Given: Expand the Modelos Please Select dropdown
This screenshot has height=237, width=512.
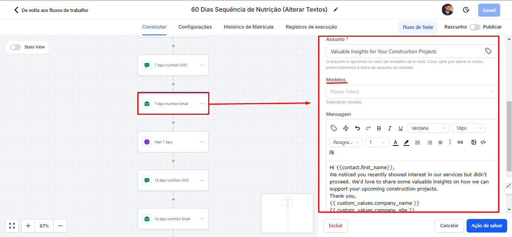Looking at the screenshot, I should coord(411,91).
